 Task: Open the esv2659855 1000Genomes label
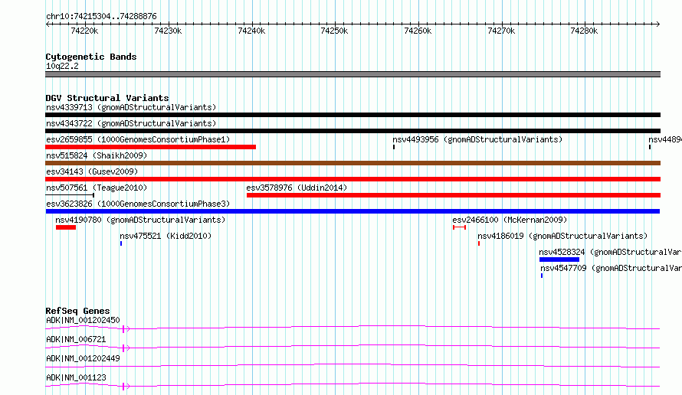pyautogui.click(x=138, y=139)
